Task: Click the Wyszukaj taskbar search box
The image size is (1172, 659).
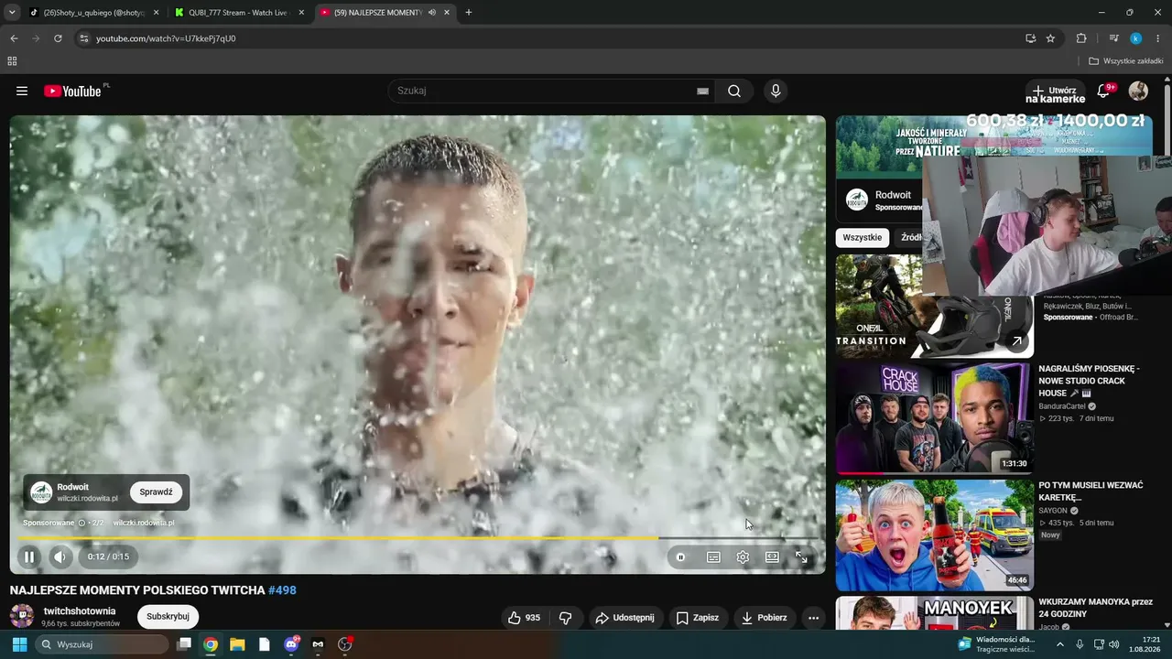Action: click(102, 644)
